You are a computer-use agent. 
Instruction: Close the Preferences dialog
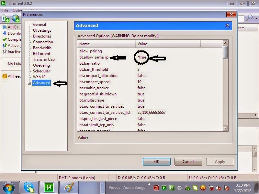point(231,15)
